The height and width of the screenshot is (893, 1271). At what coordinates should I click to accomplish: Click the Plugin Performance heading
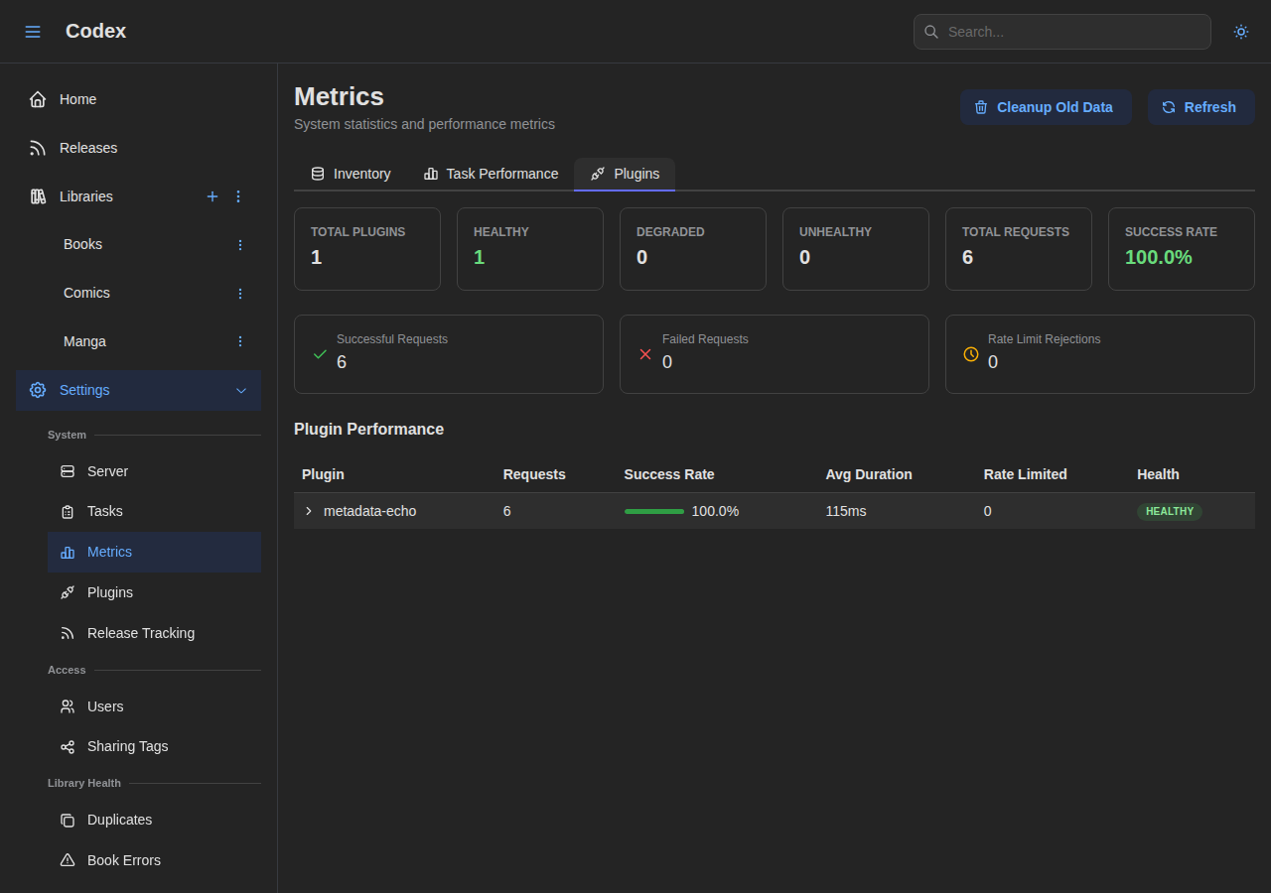coord(369,429)
